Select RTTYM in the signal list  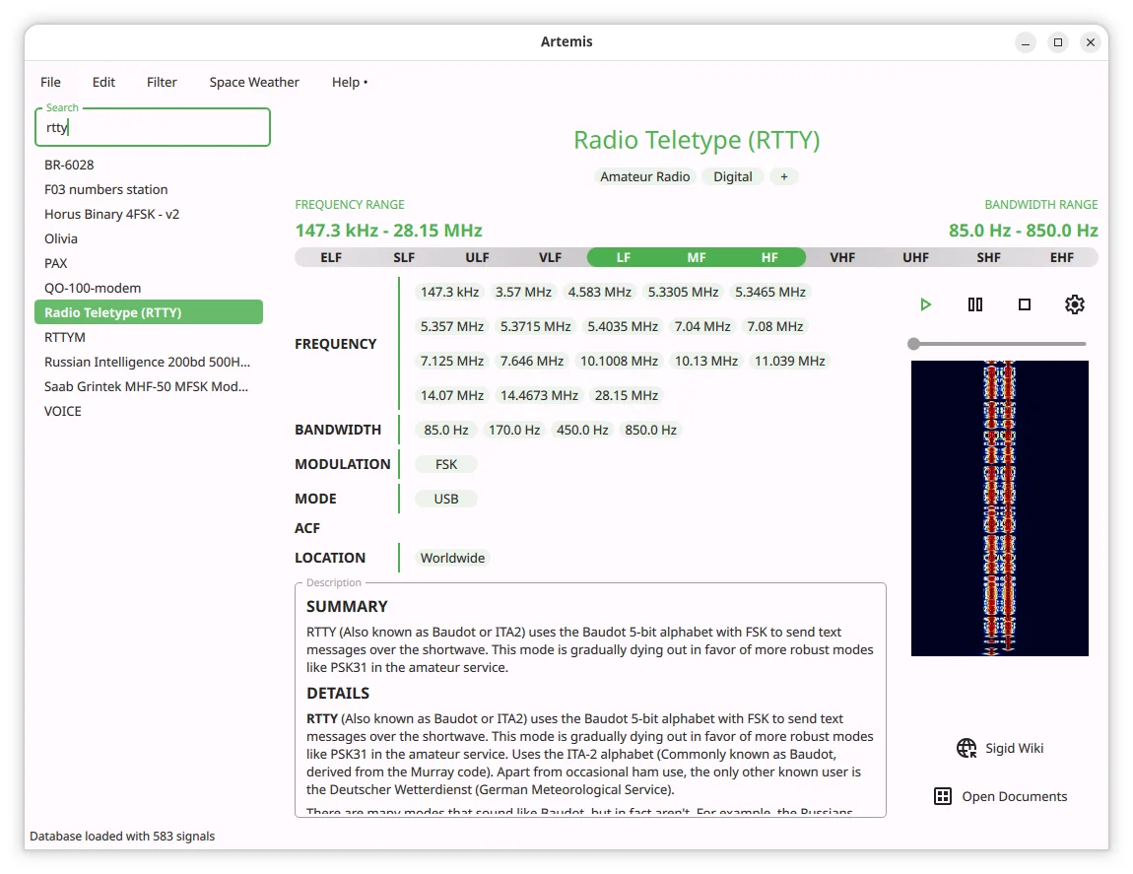pos(148,337)
